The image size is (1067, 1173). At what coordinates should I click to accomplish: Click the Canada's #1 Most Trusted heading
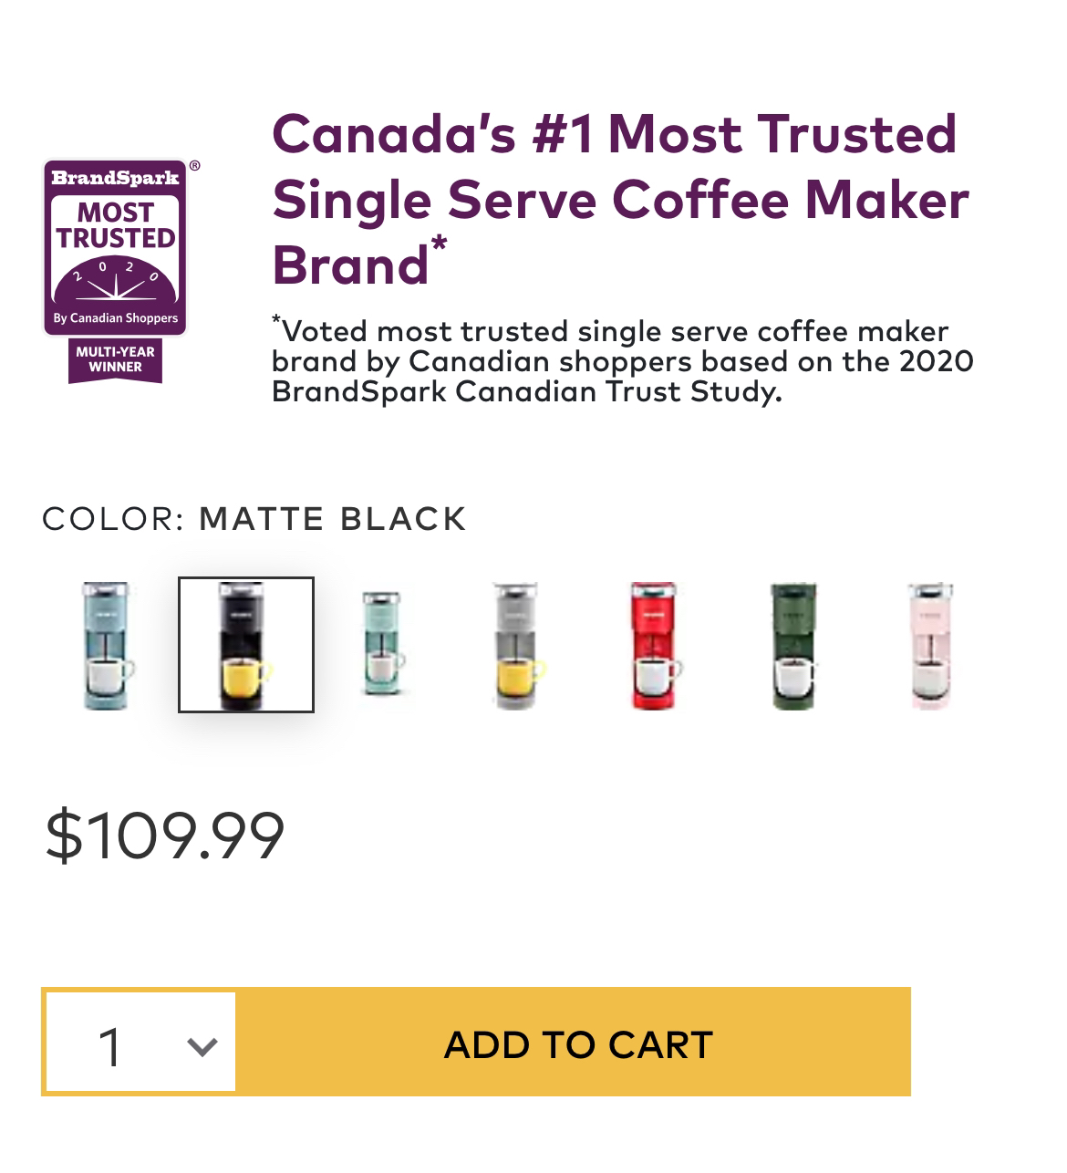click(x=620, y=199)
